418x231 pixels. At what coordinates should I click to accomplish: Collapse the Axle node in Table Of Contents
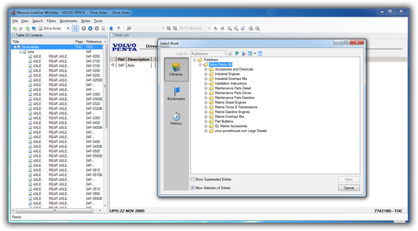tap(20, 52)
